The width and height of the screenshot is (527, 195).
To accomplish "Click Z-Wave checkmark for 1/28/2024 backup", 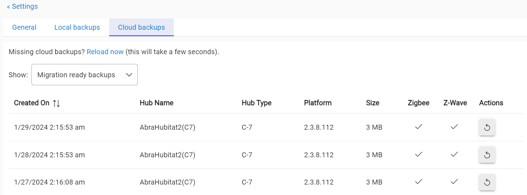I will pyautogui.click(x=454, y=154).
